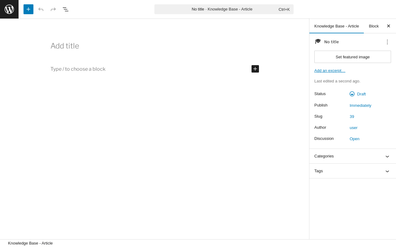Open the Document Overview list view
The height and width of the screenshot is (247, 396).
(x=66, y=9)
